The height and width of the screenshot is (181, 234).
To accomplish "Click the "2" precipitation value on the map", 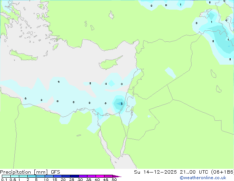I will pyautogui.click(x=122, y=104).
